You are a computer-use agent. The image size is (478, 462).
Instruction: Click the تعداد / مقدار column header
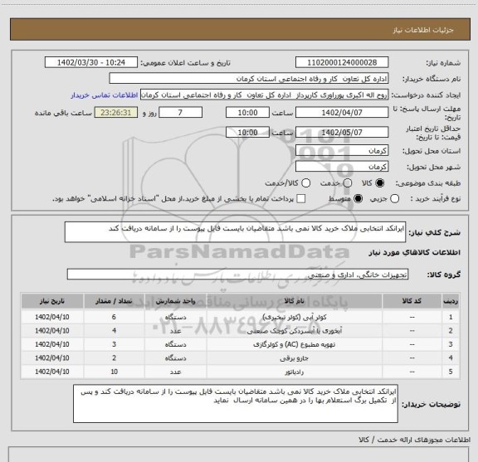(114, 301)
